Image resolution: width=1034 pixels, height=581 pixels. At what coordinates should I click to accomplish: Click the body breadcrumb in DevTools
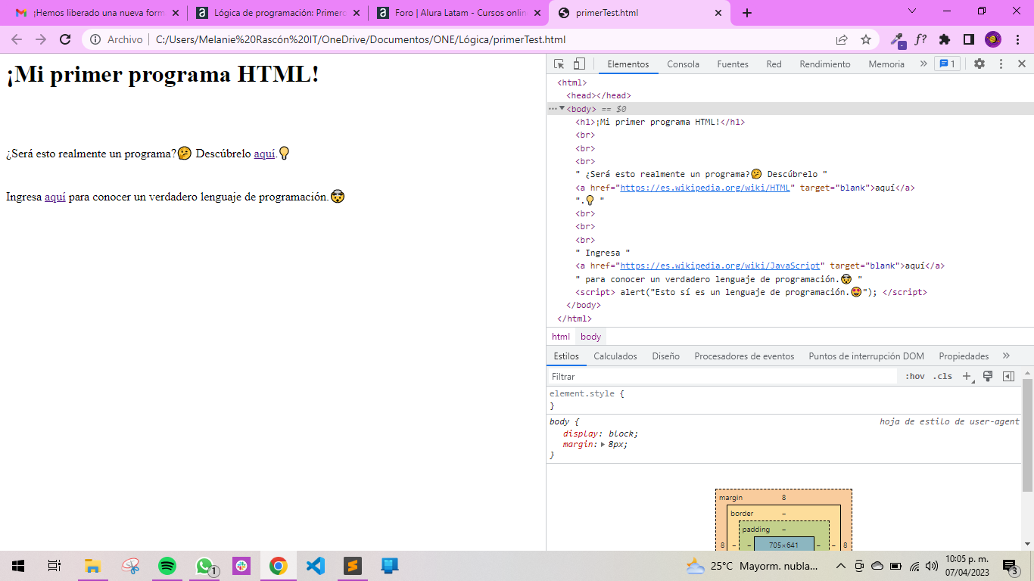pyautogui.click(x=590, y=337)
